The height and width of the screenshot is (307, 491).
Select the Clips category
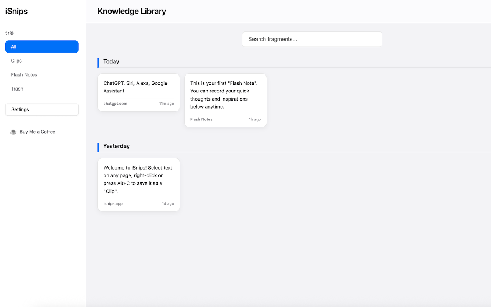tap(16, 61)
